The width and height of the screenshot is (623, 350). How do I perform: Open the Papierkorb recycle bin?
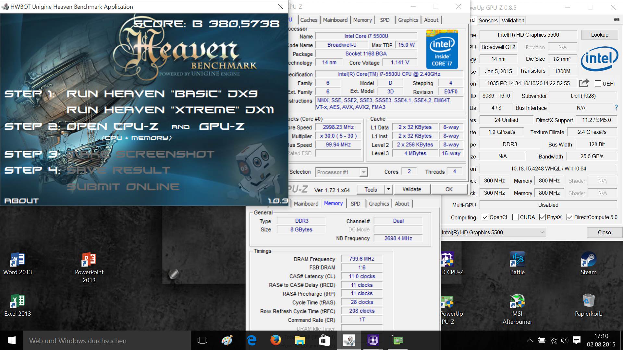pos(588,305)
